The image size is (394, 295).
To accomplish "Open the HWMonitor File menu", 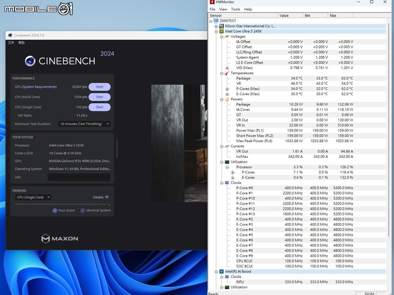I will 212,9.
